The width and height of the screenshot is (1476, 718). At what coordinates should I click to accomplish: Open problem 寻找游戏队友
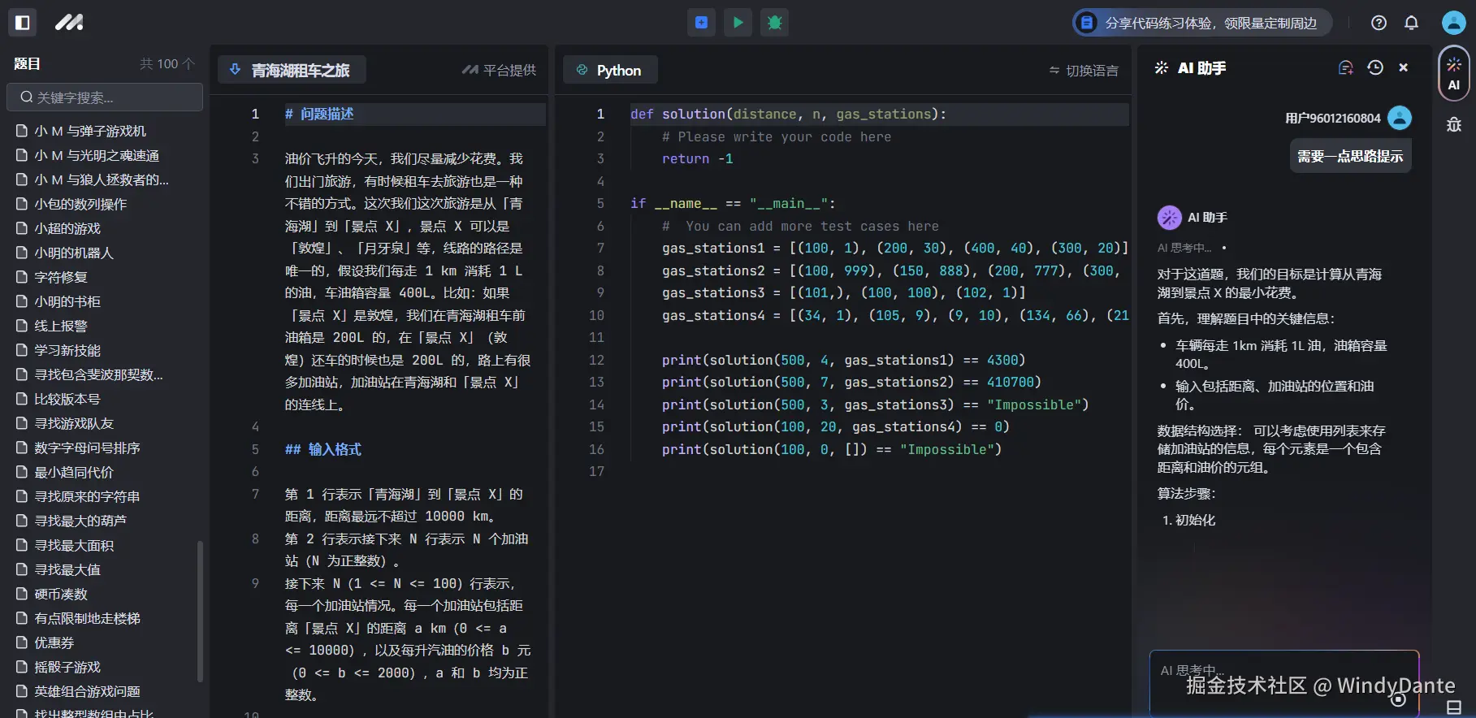73,423
